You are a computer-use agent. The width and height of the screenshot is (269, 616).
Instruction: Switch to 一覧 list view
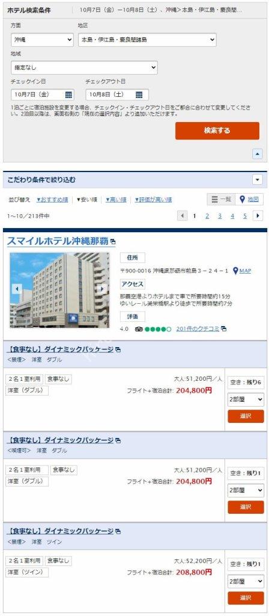coord(221,199)
